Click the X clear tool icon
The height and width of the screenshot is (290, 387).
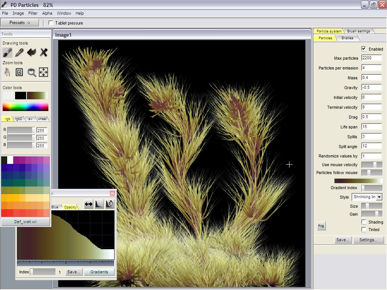pyautogui.click(x=44, y=52)
